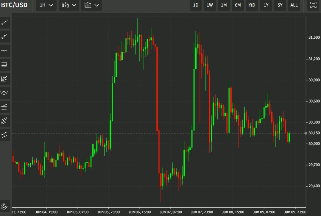This screenshot has height=216, width=321.
Task: Click the Jun 07, 07:00 time label
Action: click(171, 212)
